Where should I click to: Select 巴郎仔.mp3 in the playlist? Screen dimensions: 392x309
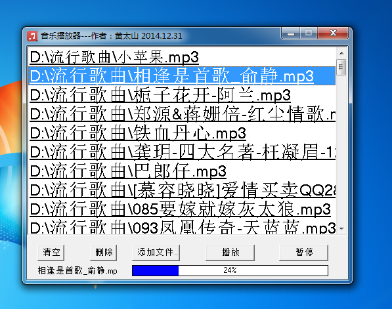click(182, 171)
